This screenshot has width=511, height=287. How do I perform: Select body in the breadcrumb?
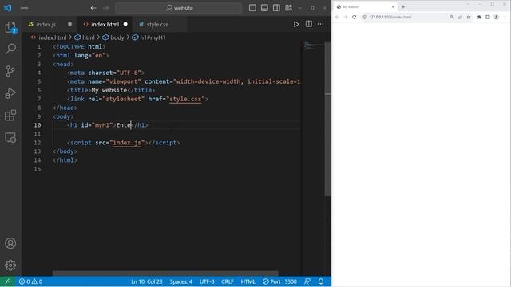point(117,37)
